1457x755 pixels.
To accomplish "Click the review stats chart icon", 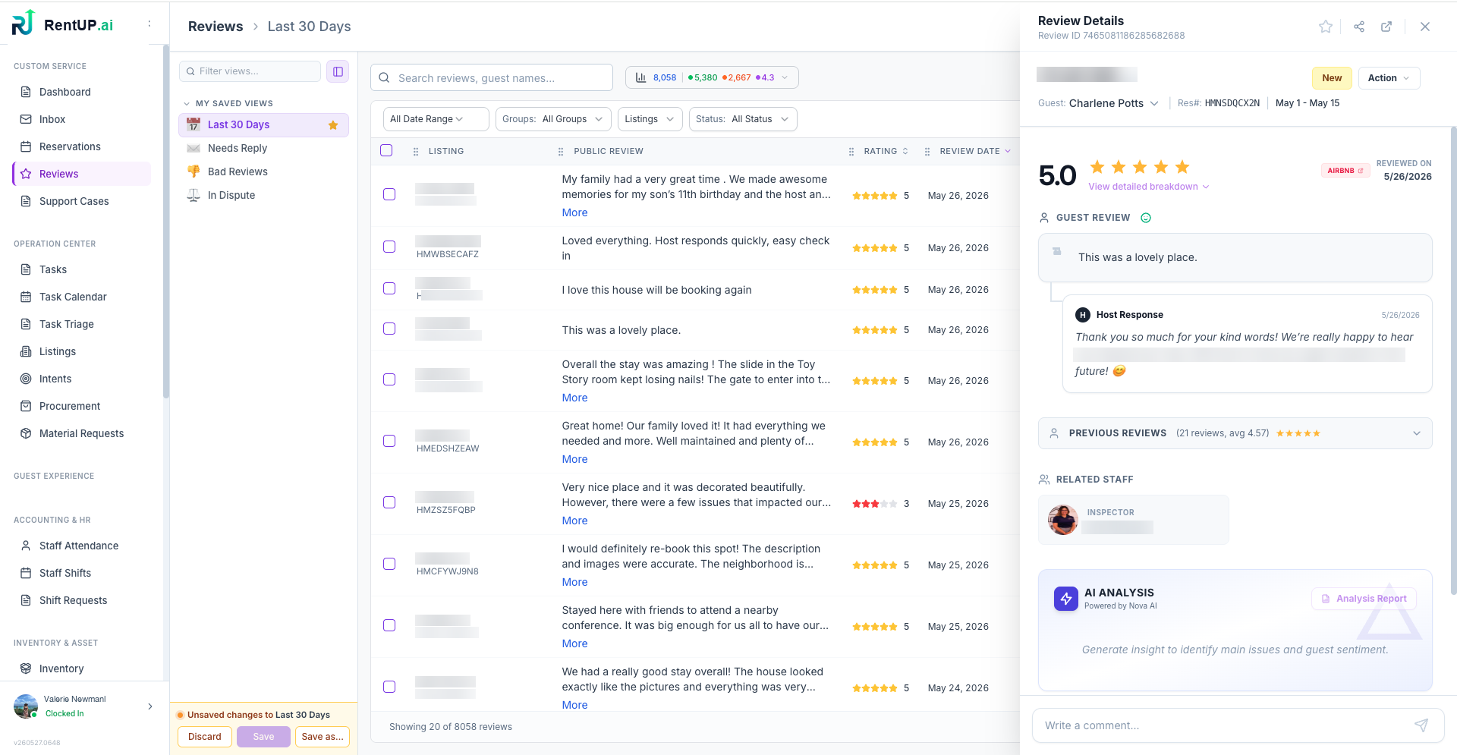I will (640, 77).
